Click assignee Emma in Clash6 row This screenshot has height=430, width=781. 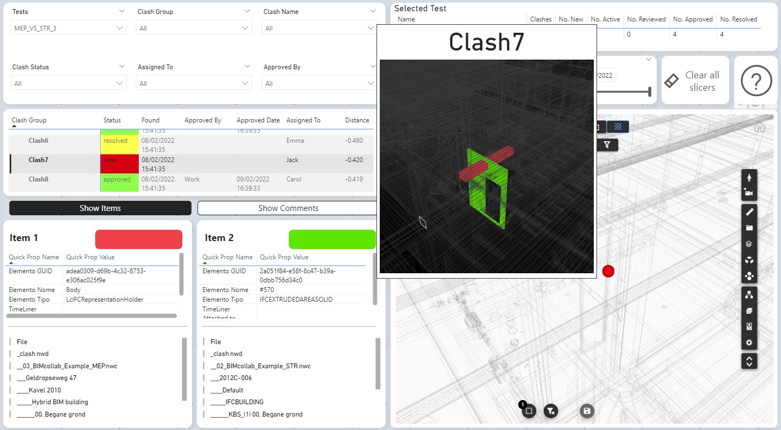point(295,141)
